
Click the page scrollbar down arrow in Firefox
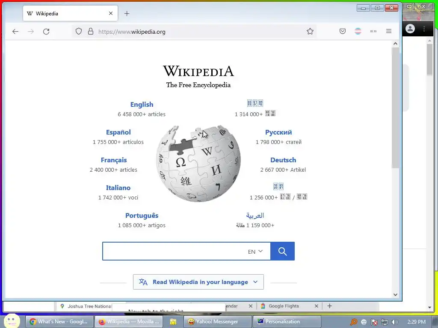pyautogui.click(x=395, y=295)
